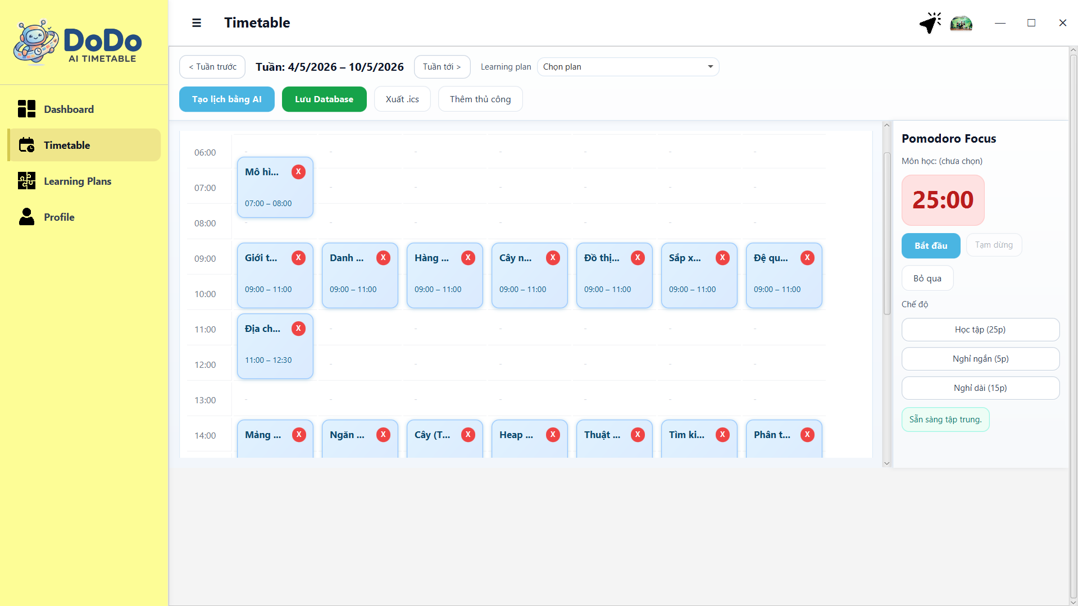
Task: Open the user avatar thumbnail
Action: click(961, 23)
